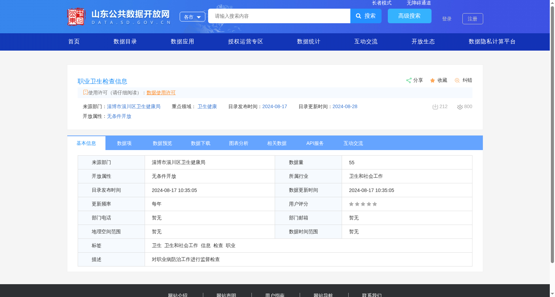Click the share icon next to 分享
This screenshot has width=555, height=297.
point(409,80)
